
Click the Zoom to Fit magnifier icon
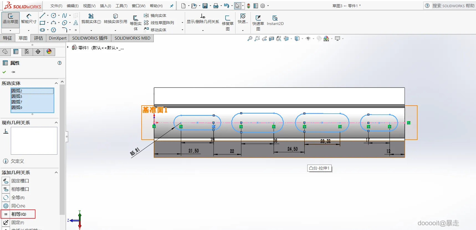pos(250,39)
